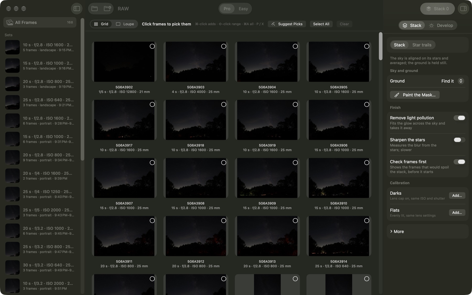The height and width of the screenshot is (295, 472).
Task: Click the Develop sun icon
Action: coord(431,25)
